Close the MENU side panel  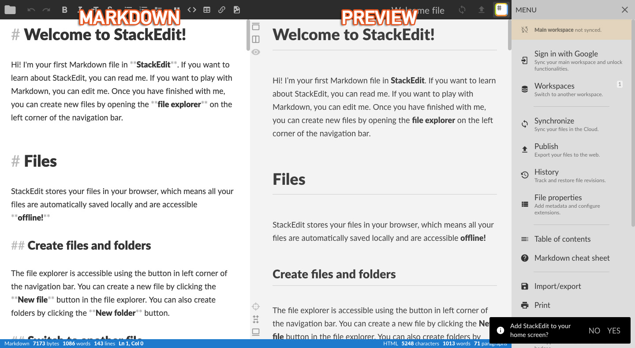point(625,10)
